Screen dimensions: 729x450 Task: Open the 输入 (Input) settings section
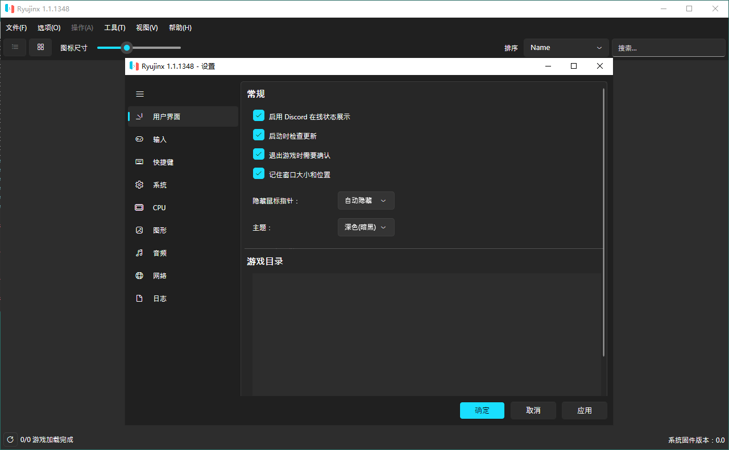pyautogui.click(x=159, y=139)
